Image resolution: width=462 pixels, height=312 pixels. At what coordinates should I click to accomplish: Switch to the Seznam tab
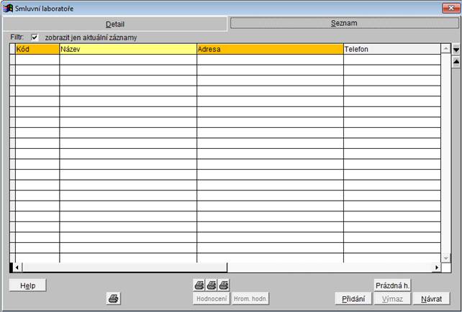pos(344,23)
